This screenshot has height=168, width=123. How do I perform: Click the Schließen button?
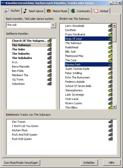point(89,163)
